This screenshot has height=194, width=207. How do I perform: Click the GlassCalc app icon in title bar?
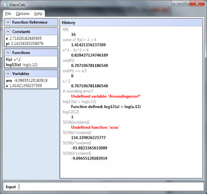click(x=5, y=5)
